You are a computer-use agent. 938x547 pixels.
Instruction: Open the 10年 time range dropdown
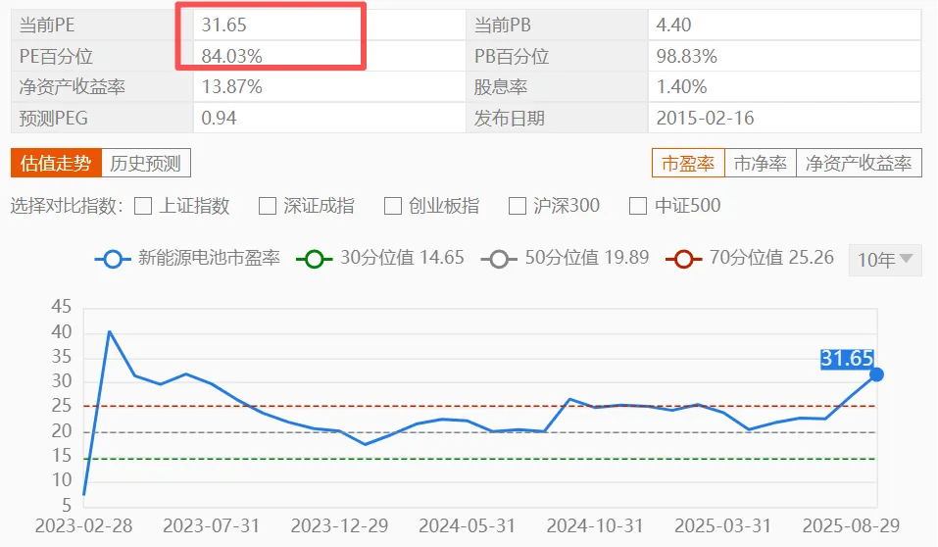tap(885, 260)
